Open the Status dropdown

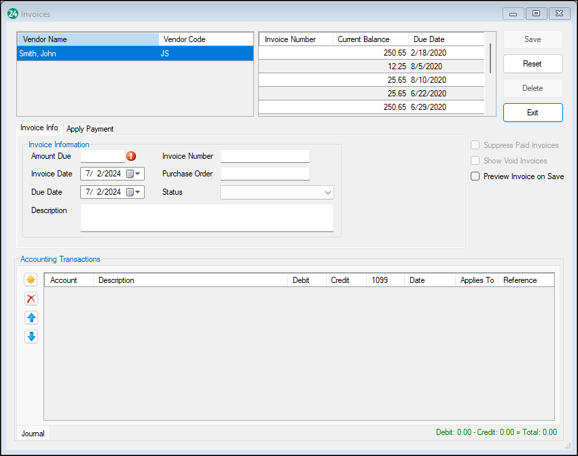pyautogui.click(x=329, y=192)
